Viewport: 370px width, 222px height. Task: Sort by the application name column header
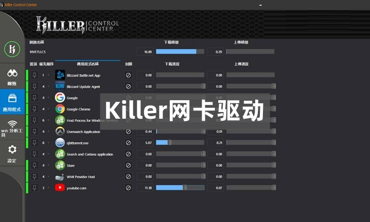click(87, 64)
